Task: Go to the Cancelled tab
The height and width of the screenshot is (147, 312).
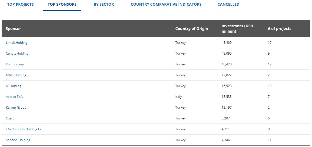Action: [228, 4]
